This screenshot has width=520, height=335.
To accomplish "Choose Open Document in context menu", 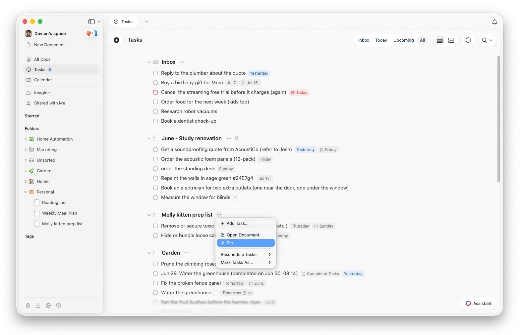I will coord(246,235).
